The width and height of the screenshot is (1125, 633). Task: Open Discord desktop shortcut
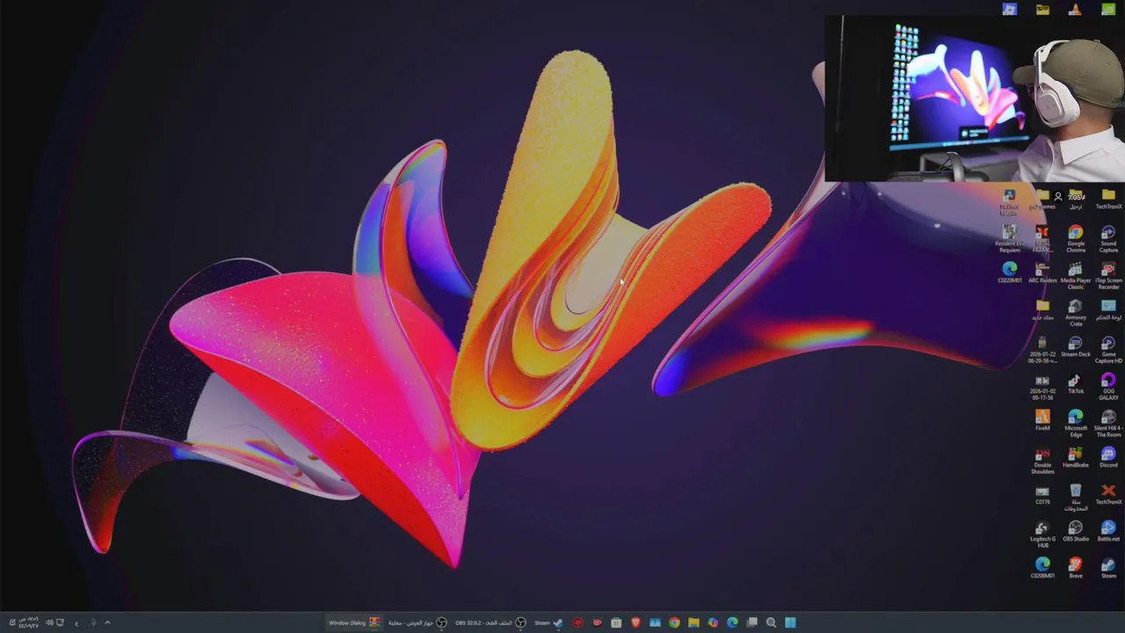coord(1108,459)
